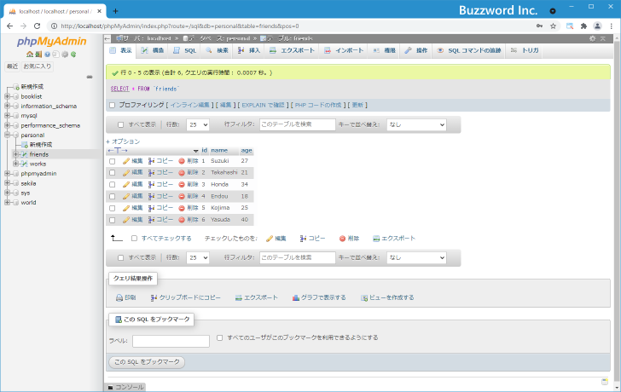Click the create PHP code link
The image size is (621, 392).
[x=318, y=105]
